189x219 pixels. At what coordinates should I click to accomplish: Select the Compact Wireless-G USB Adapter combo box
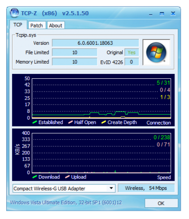pyautogui.click(x=64, y=188)
